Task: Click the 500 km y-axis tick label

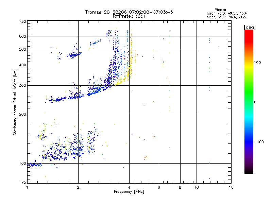Action: point(22,49)
